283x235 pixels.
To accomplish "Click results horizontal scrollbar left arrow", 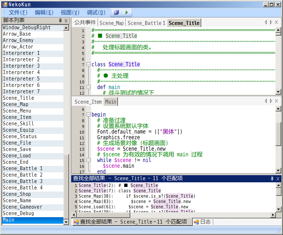I will [x=74, y=215].
